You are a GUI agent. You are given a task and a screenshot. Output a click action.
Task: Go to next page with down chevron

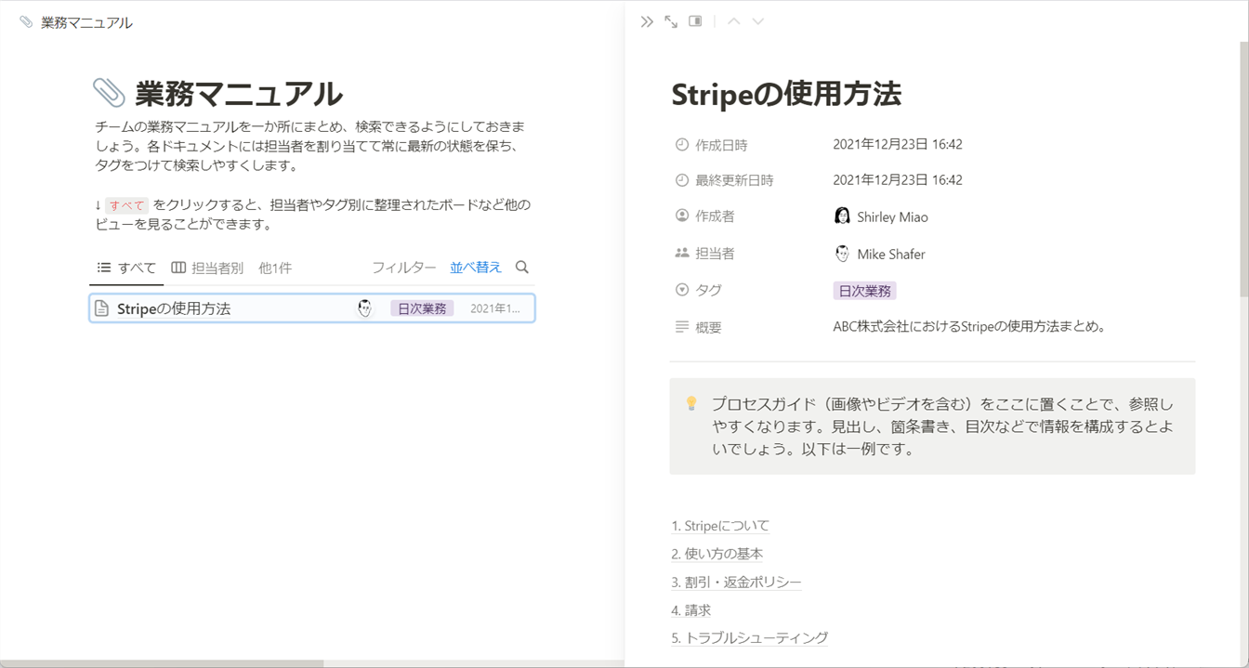click(x=758, y=21)
